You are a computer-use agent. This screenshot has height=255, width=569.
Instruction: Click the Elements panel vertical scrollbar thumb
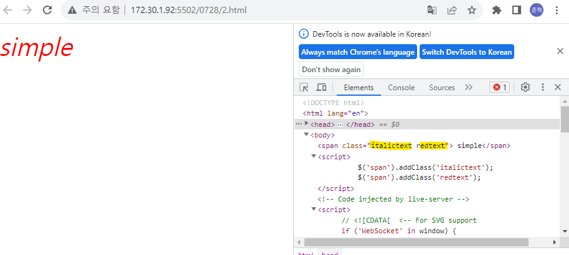pos(565,119)
